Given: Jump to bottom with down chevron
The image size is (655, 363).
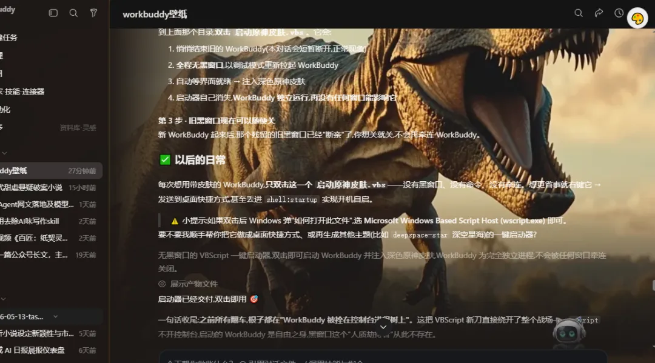Looking at the screenshot, I should [383, 327].
